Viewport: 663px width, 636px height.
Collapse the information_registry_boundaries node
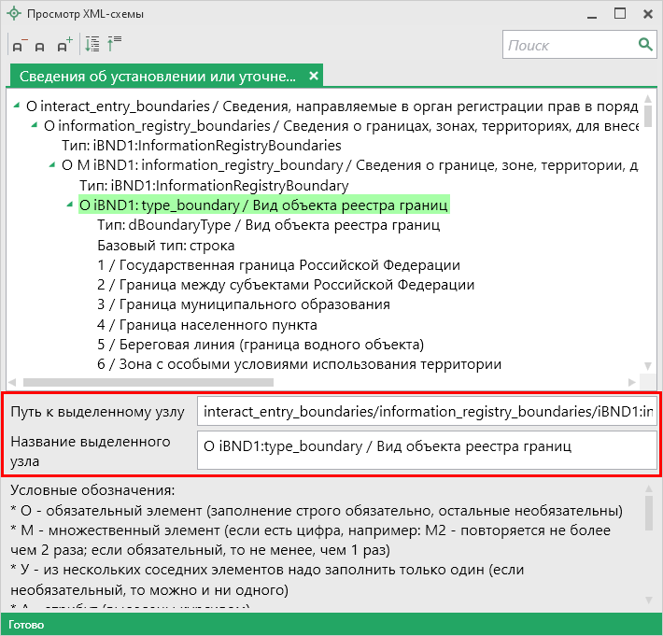pyautogui.click(x=36, y=125)
